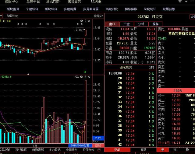The image size is (195, 154).
Task: Click the star markers above the candlesticks
Action: click(x=22, y=24)
